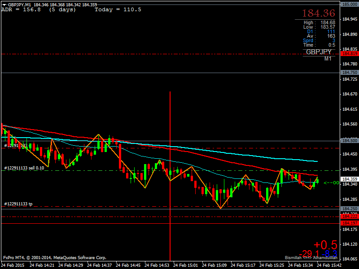Click the large 184.36 price display
The image size is (359, 269).
[x=319, y=13]
